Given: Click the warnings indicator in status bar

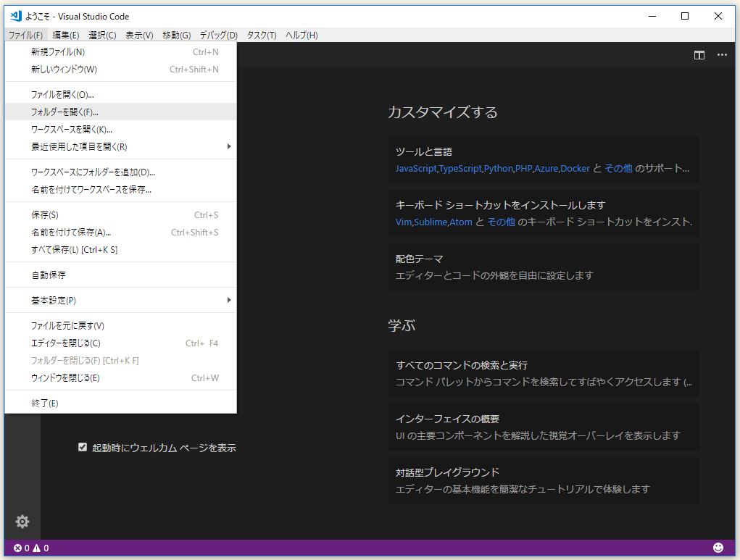Looking at the screenshot, I should 35,548.
